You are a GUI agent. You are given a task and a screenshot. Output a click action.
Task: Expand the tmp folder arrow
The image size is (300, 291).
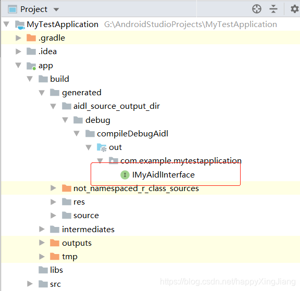point(42,257)
